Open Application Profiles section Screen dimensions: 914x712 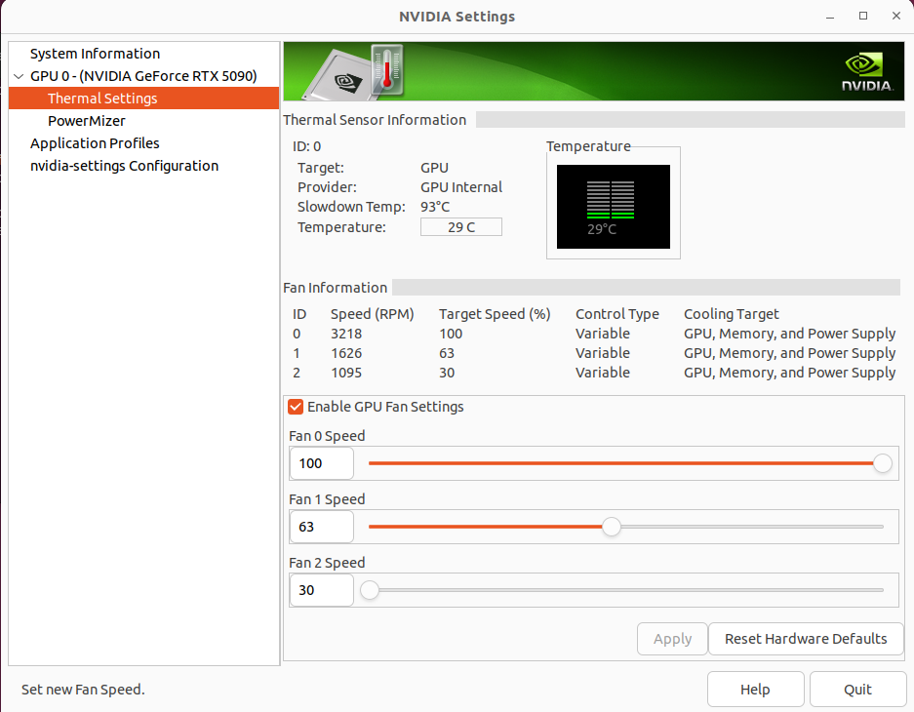coord(95,143)
